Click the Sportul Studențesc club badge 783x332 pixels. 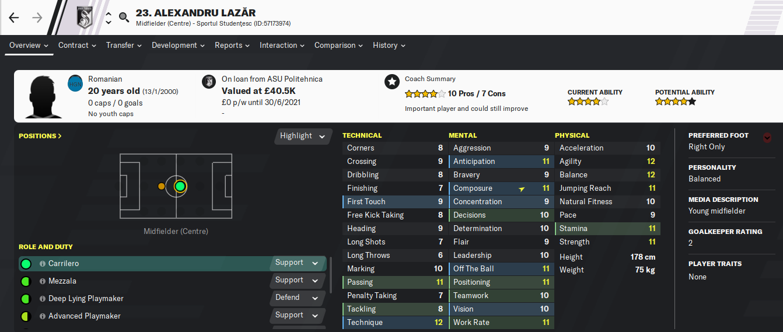85,18
